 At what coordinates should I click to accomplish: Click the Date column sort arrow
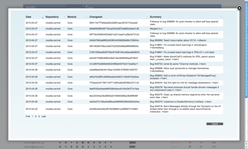click(43, 17)
